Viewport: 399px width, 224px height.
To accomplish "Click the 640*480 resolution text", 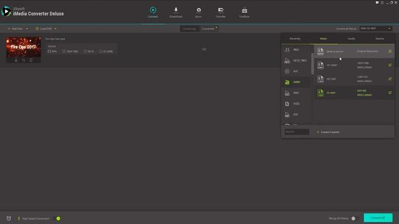I will (362, 91).
